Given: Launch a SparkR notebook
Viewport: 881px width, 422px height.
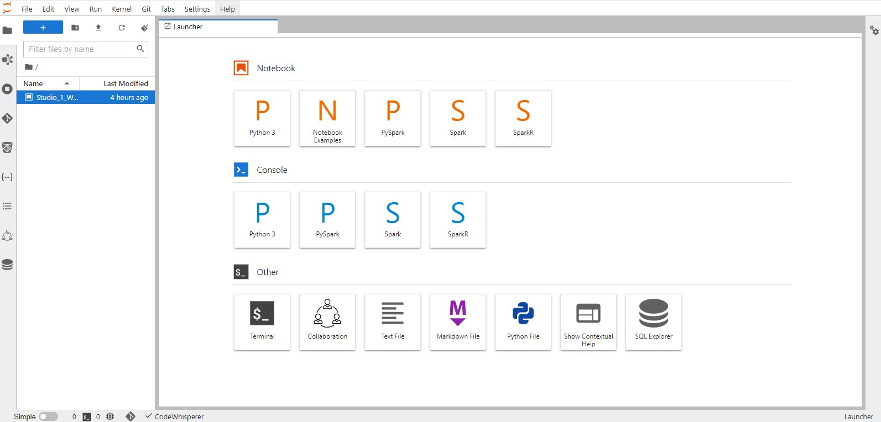Looking at the screenshot, I should tap(523, 118).
